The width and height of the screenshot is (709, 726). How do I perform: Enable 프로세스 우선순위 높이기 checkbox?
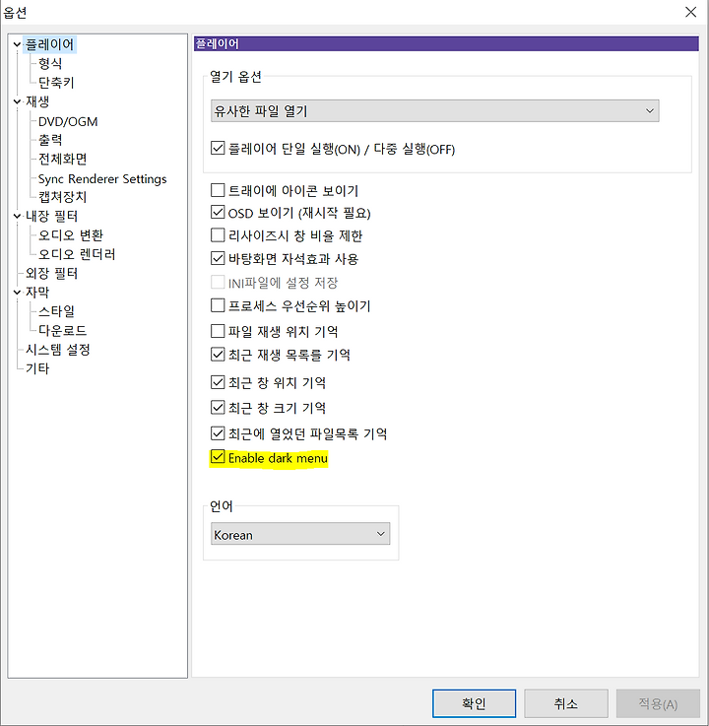[x=218, y=305]
